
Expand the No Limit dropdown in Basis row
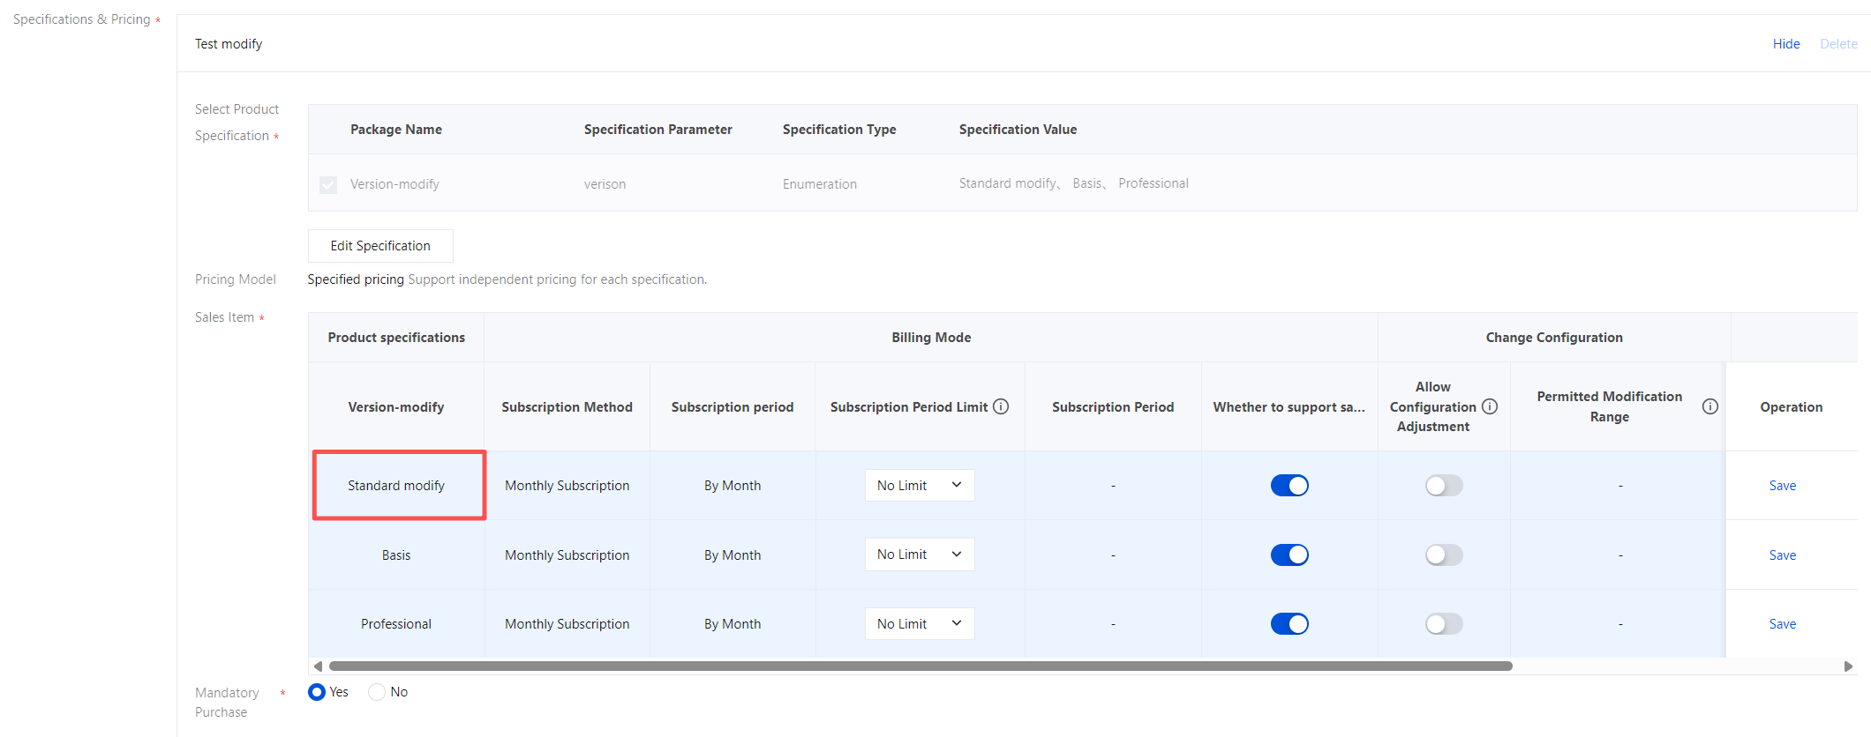click(x=920, y=555)
